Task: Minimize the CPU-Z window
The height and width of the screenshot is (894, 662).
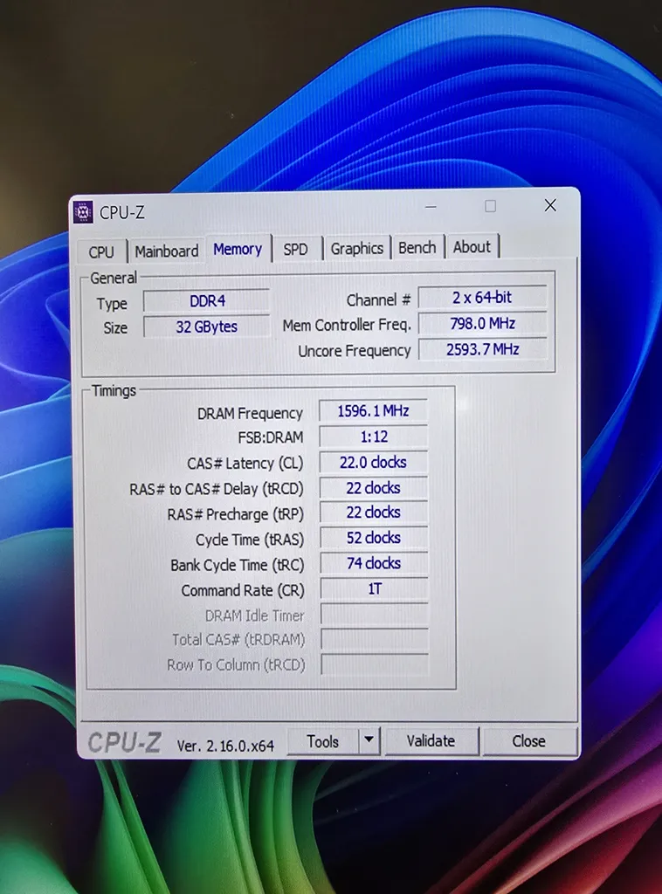Action: pyautogui.click(x=431, y=207)
